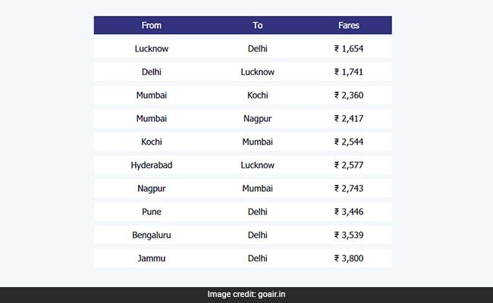Click the ₹ 2,417 fare cell

coord(349,119)
